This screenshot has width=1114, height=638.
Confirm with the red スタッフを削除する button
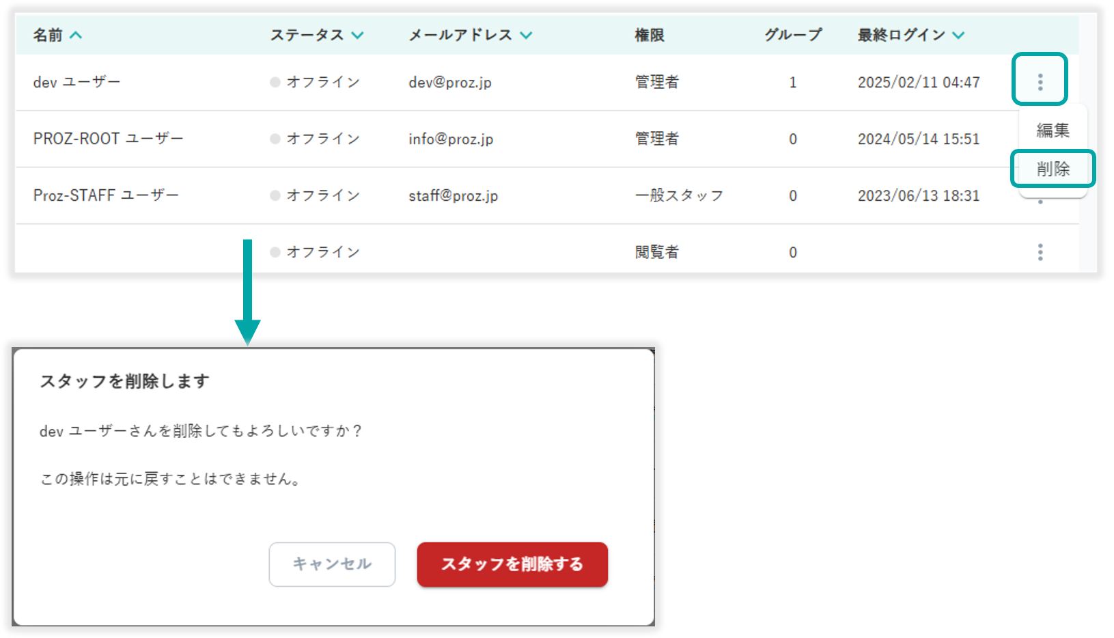click(x=512, y=564)
